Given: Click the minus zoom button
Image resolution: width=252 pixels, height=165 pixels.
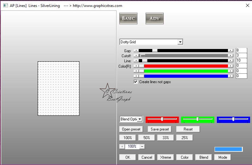Looking at the screenshot, I should (142, 146).
